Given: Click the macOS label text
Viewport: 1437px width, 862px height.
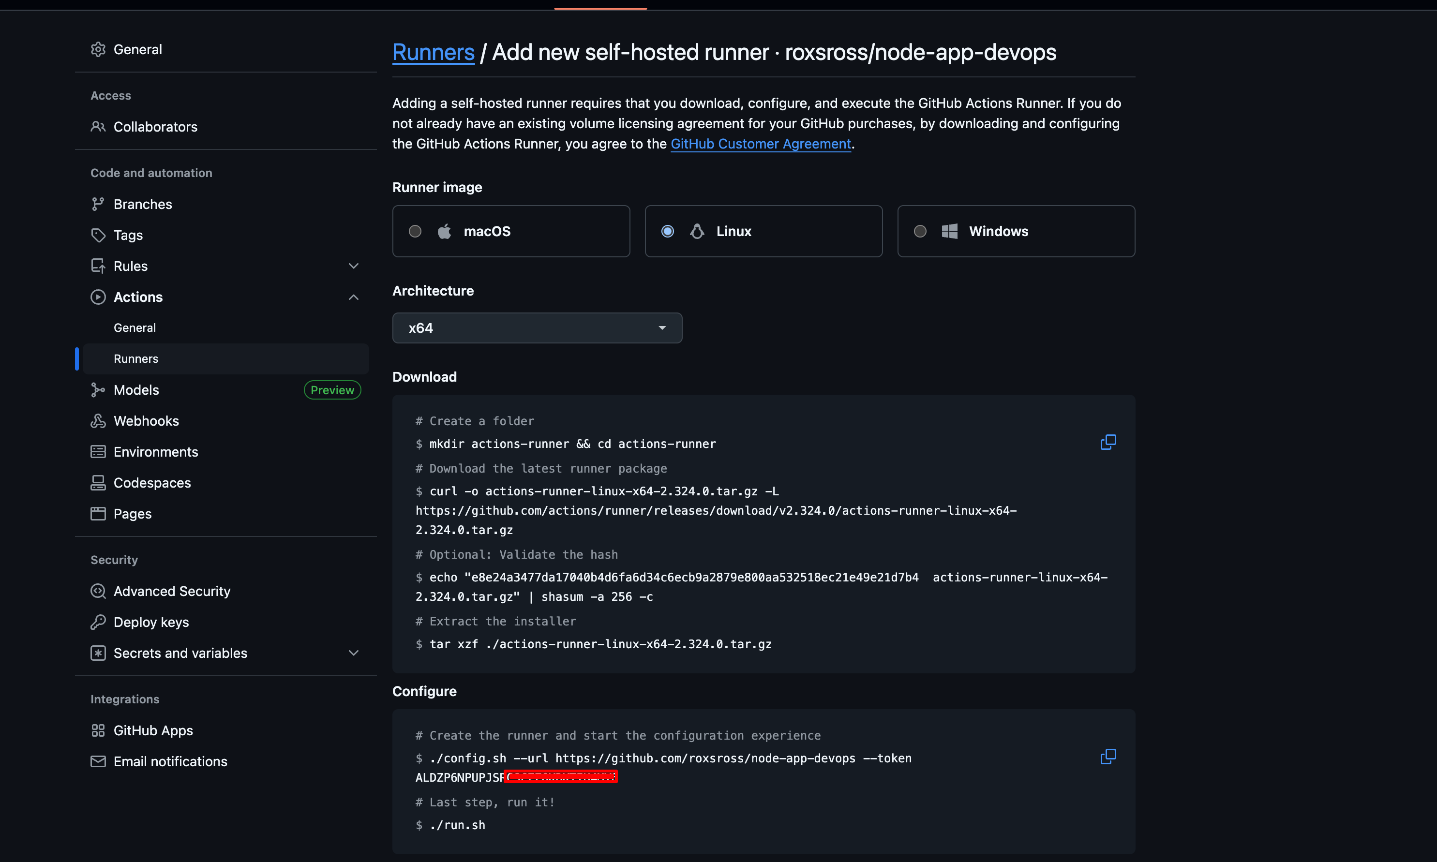Looking at the screenshot, I should [487, 231].
